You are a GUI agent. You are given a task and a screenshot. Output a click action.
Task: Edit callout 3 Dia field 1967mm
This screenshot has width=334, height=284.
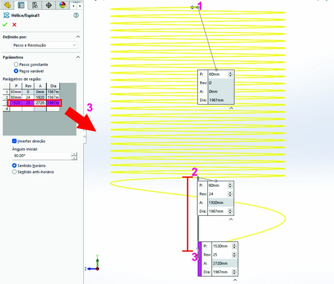222,272
